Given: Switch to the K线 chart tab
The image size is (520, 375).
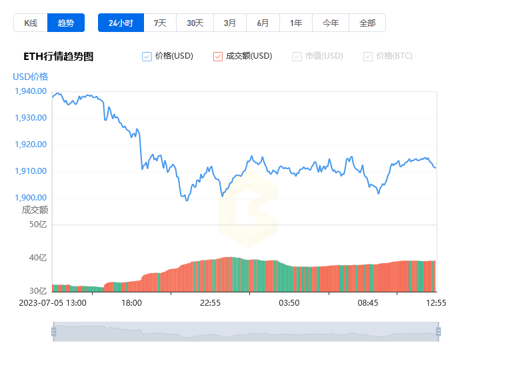Looking at the screenshot, I should (x=31, y=23).
